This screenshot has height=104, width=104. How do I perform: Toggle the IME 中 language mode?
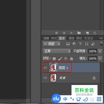[65, 99]
